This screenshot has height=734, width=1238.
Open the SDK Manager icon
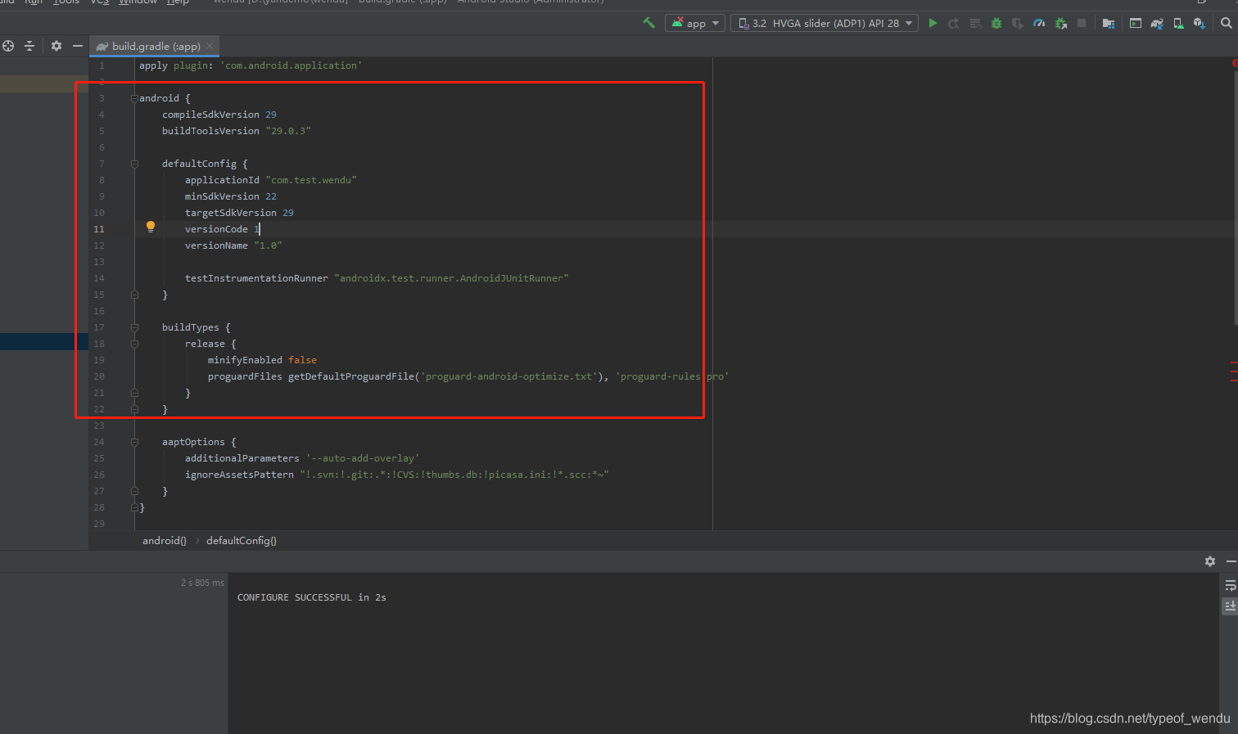[1200, 23]
